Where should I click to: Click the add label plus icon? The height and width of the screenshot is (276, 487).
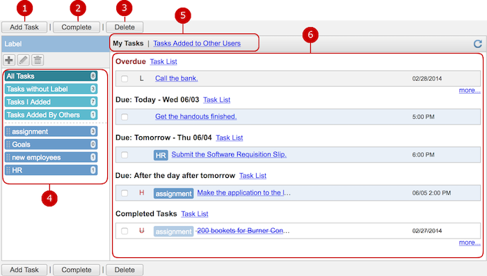click(9, 60)
